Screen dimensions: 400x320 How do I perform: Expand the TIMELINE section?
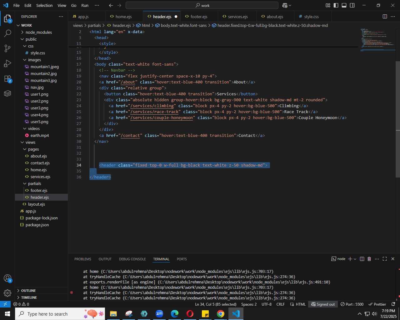[41, 297]
